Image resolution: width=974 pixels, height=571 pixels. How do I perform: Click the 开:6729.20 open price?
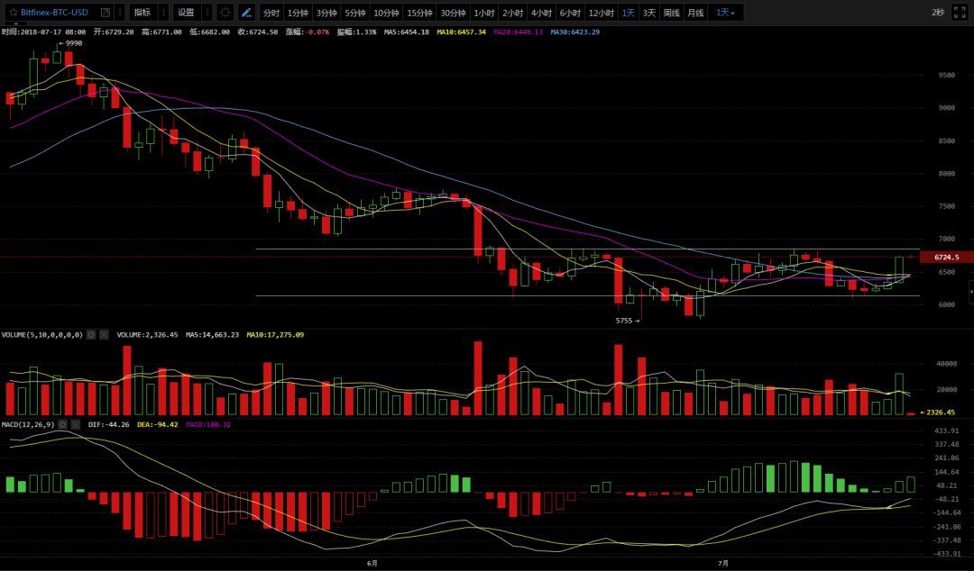tap(114, 32)
